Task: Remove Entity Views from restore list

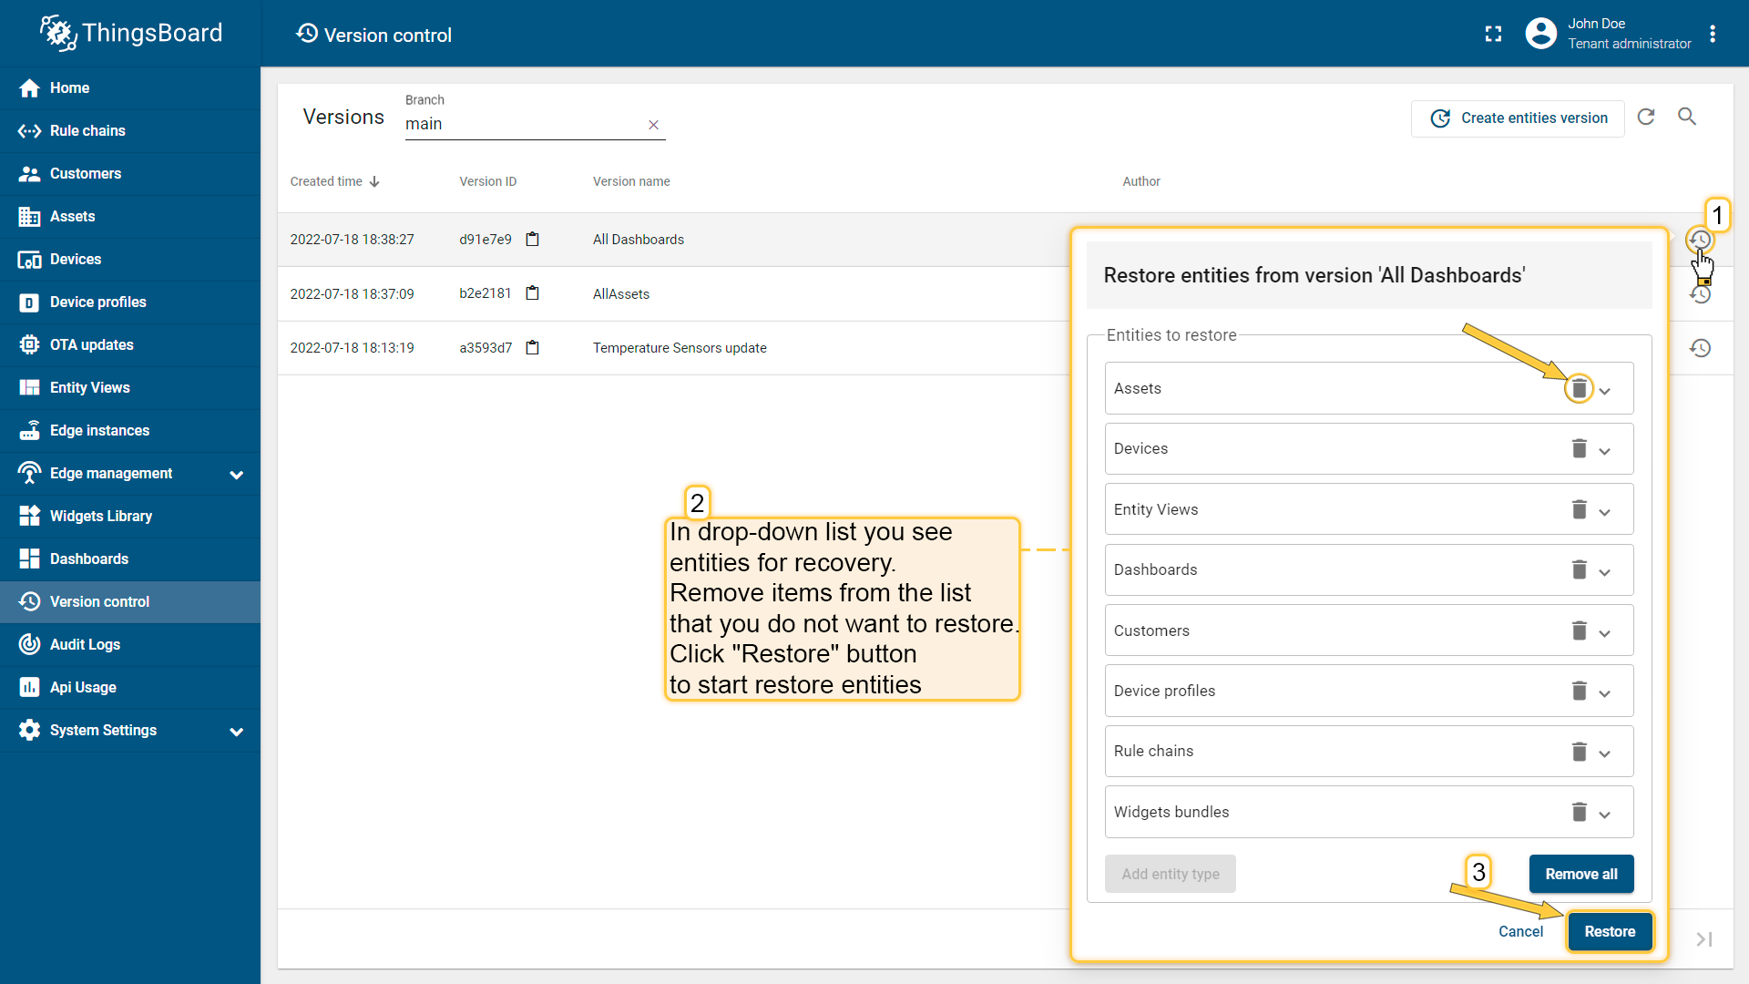Action: point(1580,509)
